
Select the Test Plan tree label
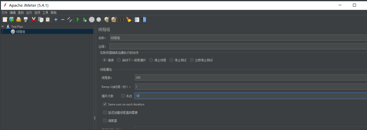(17, 27)
